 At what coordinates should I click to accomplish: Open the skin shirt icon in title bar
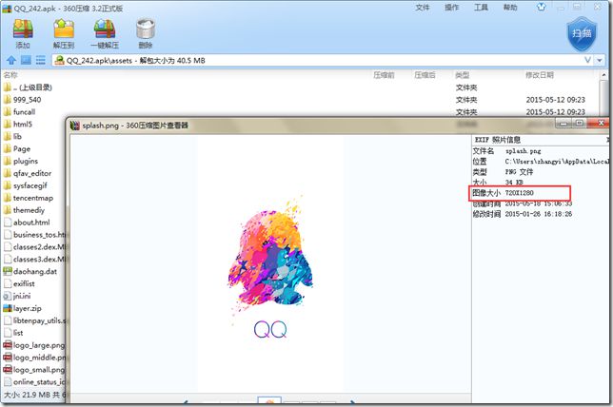coord(541,7)
